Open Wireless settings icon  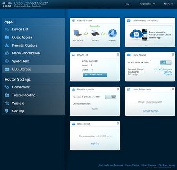7,103
